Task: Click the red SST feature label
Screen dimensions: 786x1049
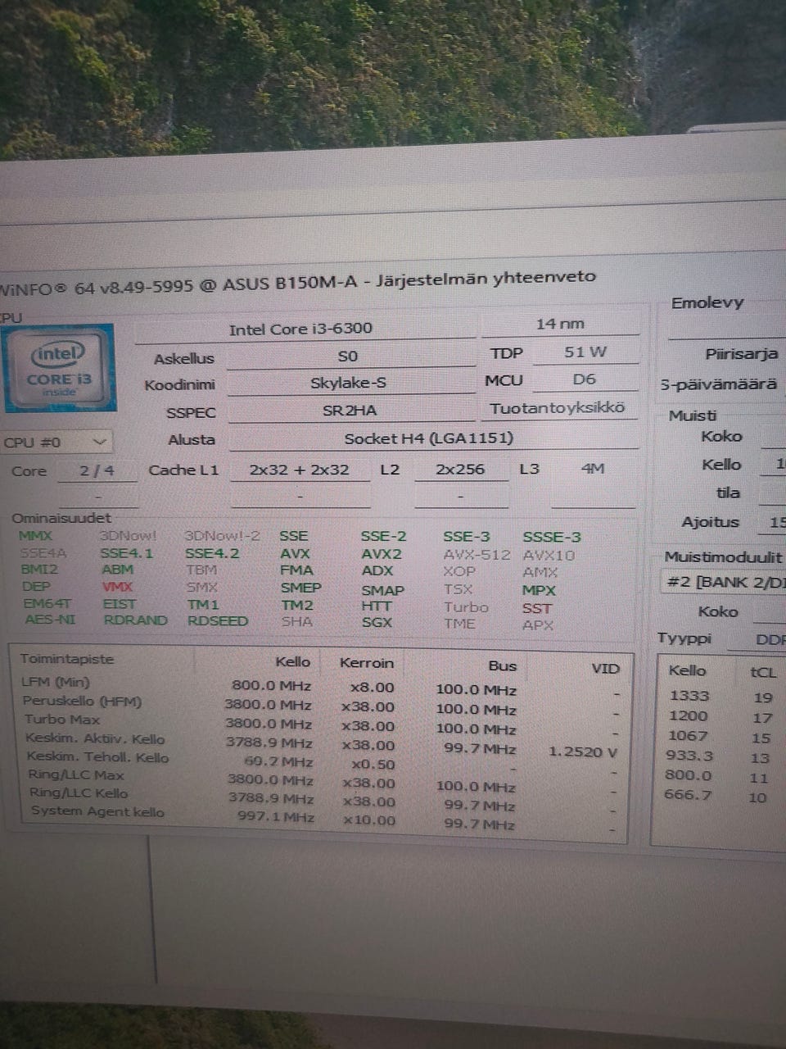Action: click(537, 608)
